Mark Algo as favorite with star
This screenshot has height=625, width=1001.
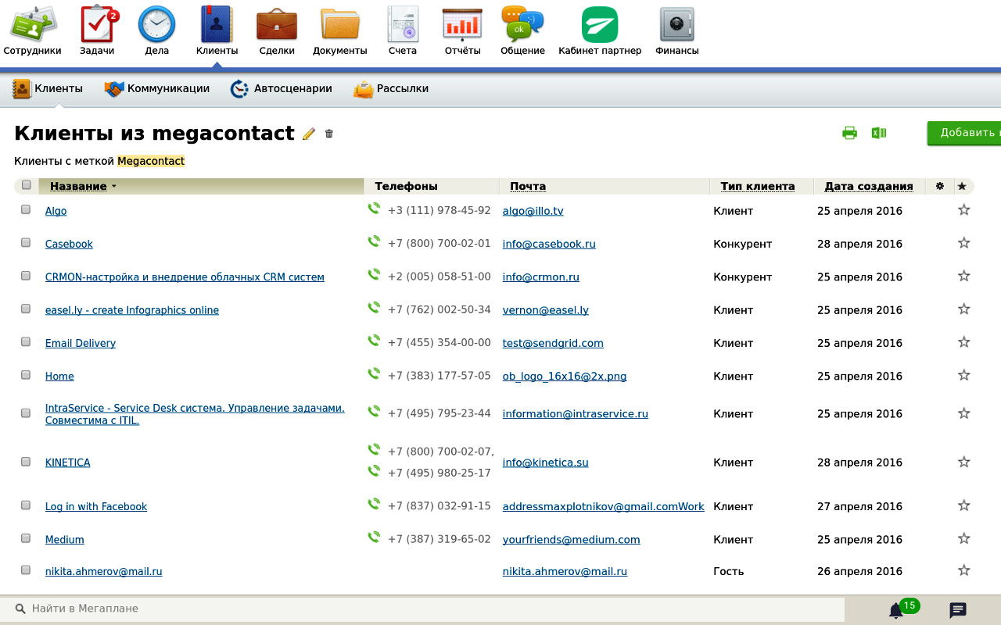964,209
